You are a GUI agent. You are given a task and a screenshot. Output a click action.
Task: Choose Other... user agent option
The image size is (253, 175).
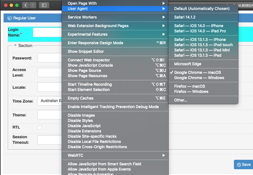pyautogui.click(x=203, y=100)
